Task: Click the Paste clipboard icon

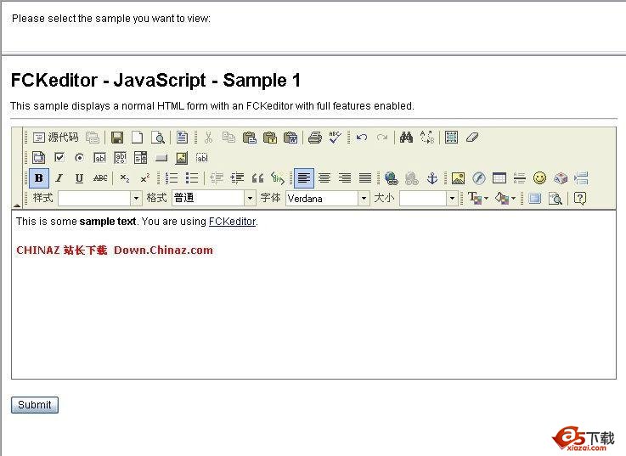Action: point(250,138)
